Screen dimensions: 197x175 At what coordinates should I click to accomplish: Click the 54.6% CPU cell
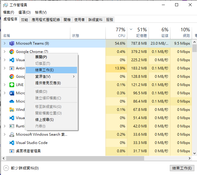(x=116, y=43)
